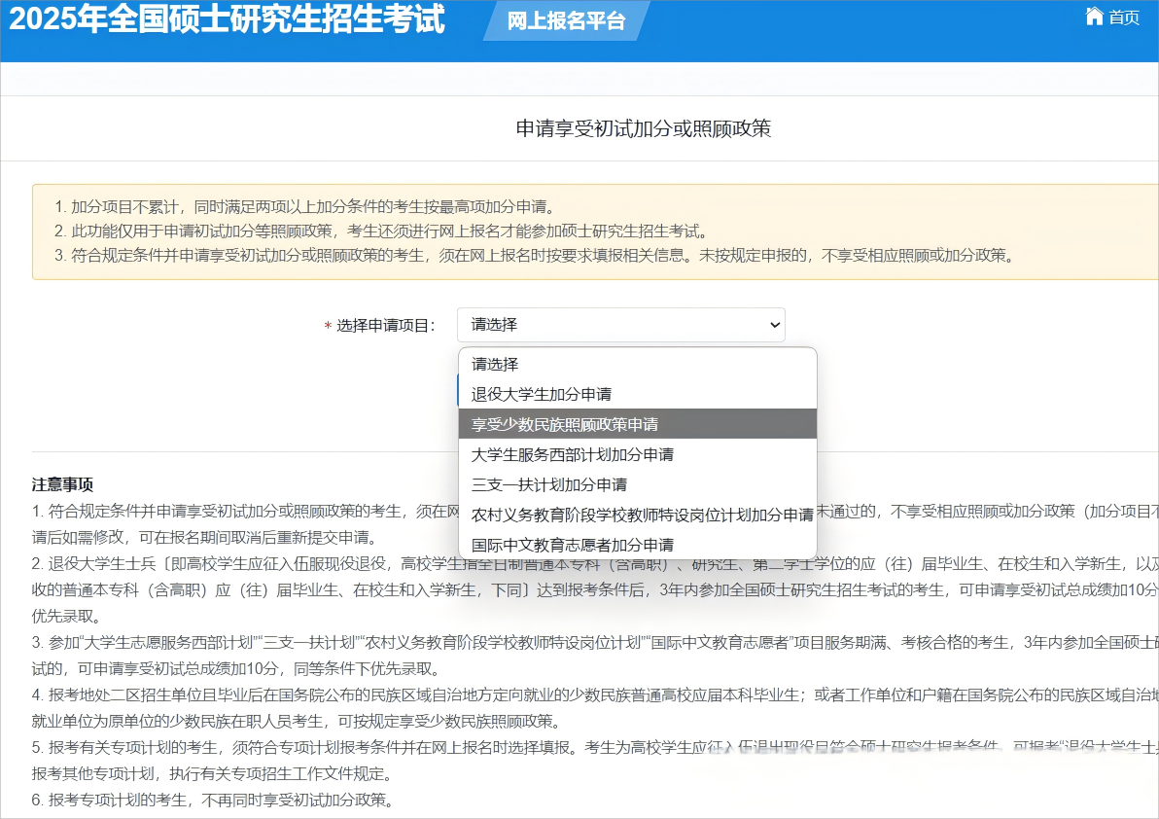Select 农村义务教育阶段学校教师特设岗位计划加分申请 option
The width and height of the screenshot is (1159, 819).
[642, 515]
